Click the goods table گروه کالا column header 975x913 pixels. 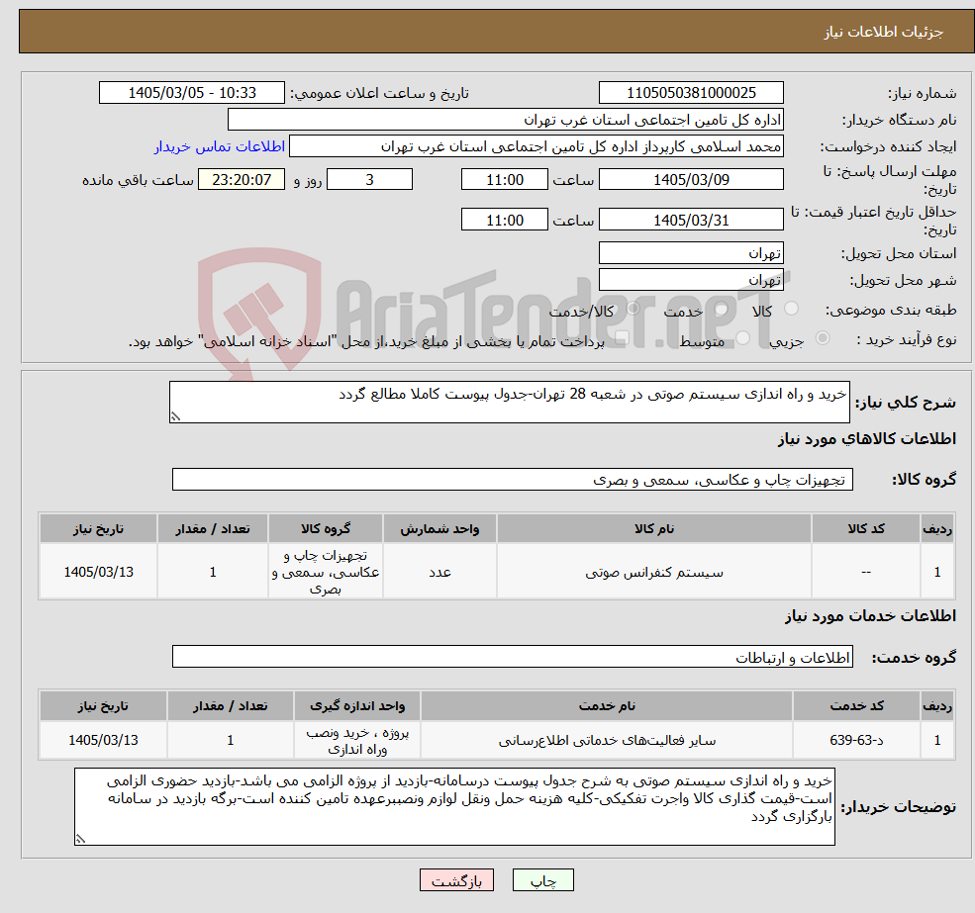(x=326, y=528)
